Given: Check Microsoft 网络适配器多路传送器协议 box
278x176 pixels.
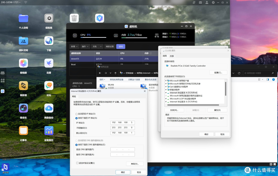Looking at the screenshot, I should click(x=166, y=96).
